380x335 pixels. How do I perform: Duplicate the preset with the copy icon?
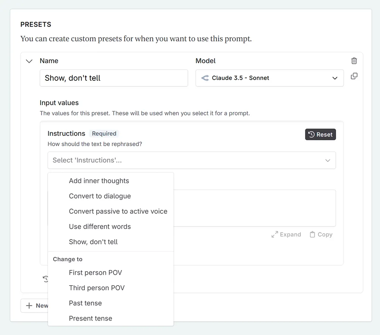coord(354,76)
